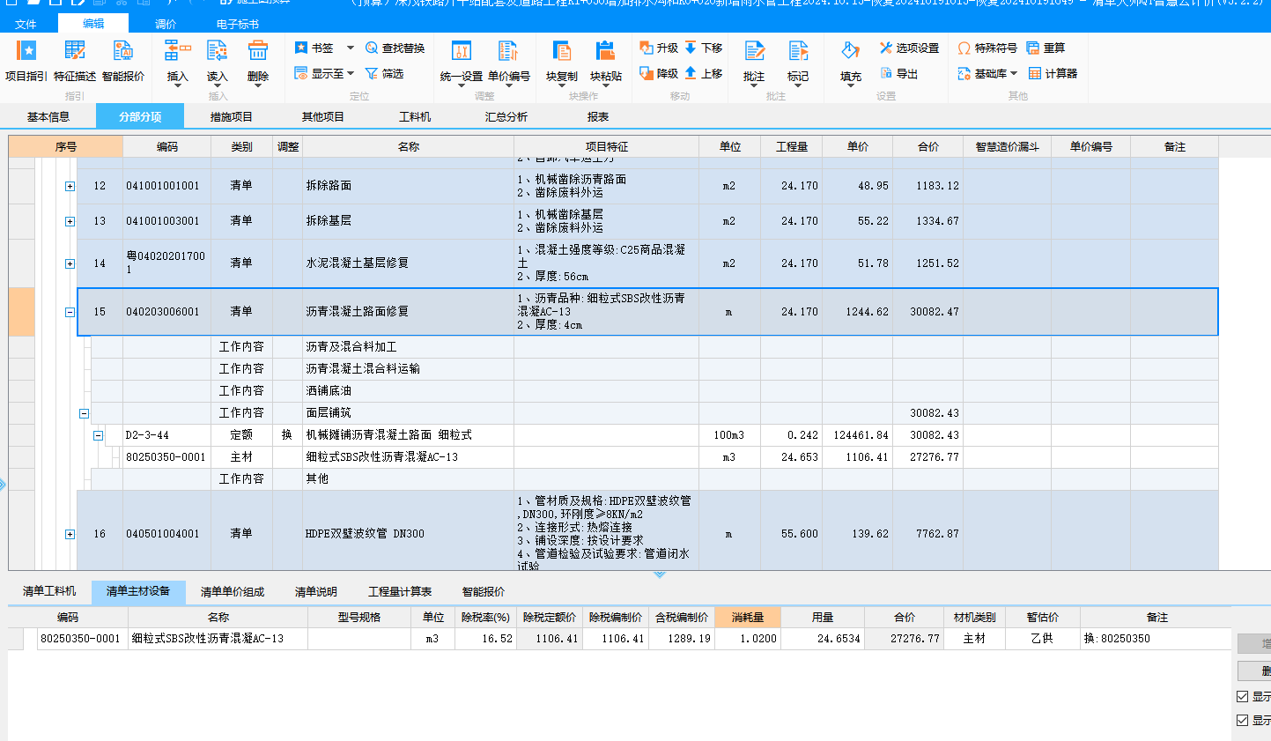Image resolution: width=1271 pixels, height=741 pixels.
Task: Click the 特征描述 icon
Action: (x=75, y=51)
